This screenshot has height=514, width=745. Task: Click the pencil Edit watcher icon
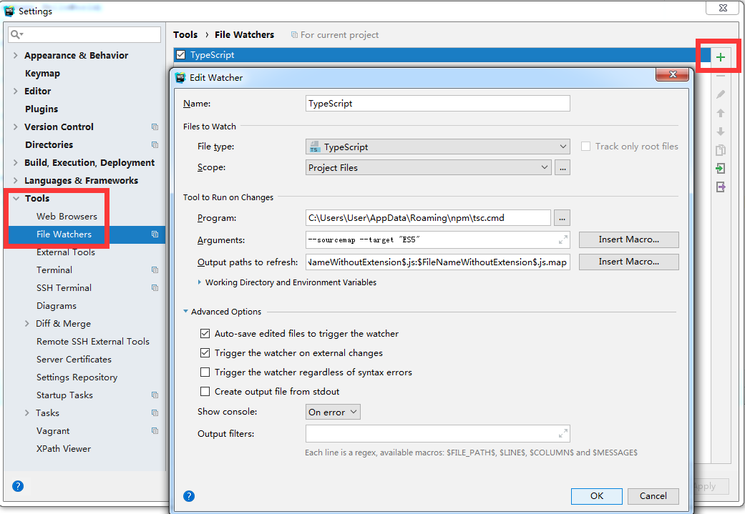coord(721,94)
